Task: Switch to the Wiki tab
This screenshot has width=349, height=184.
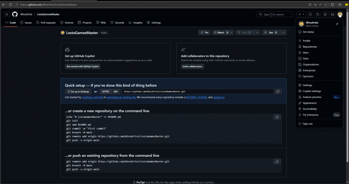Action: pos(101,23)
